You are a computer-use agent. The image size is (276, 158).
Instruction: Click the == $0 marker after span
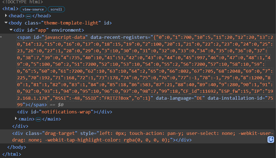coord(56,105)
